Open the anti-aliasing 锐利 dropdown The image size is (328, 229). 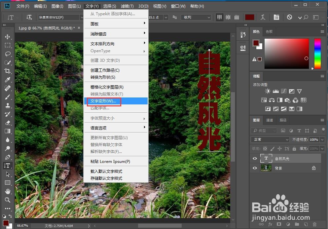[x=196, y=17]
